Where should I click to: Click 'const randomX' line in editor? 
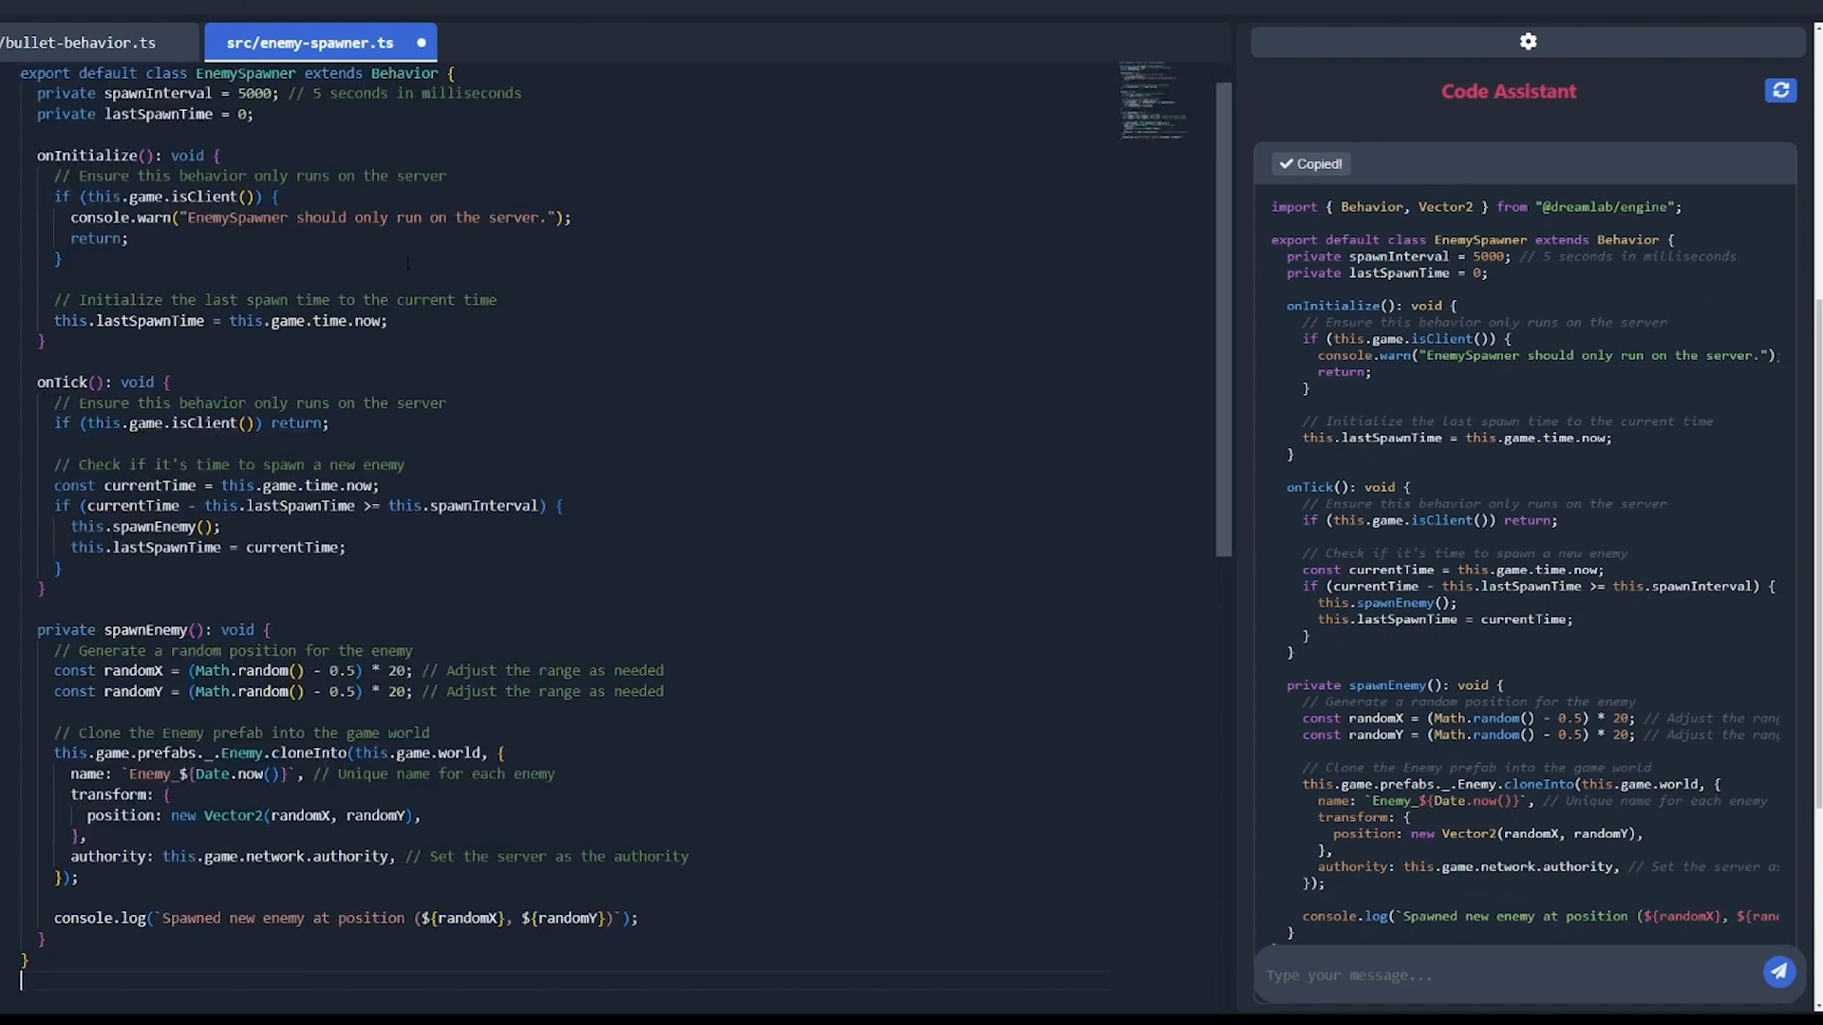[x=359, y=671]
